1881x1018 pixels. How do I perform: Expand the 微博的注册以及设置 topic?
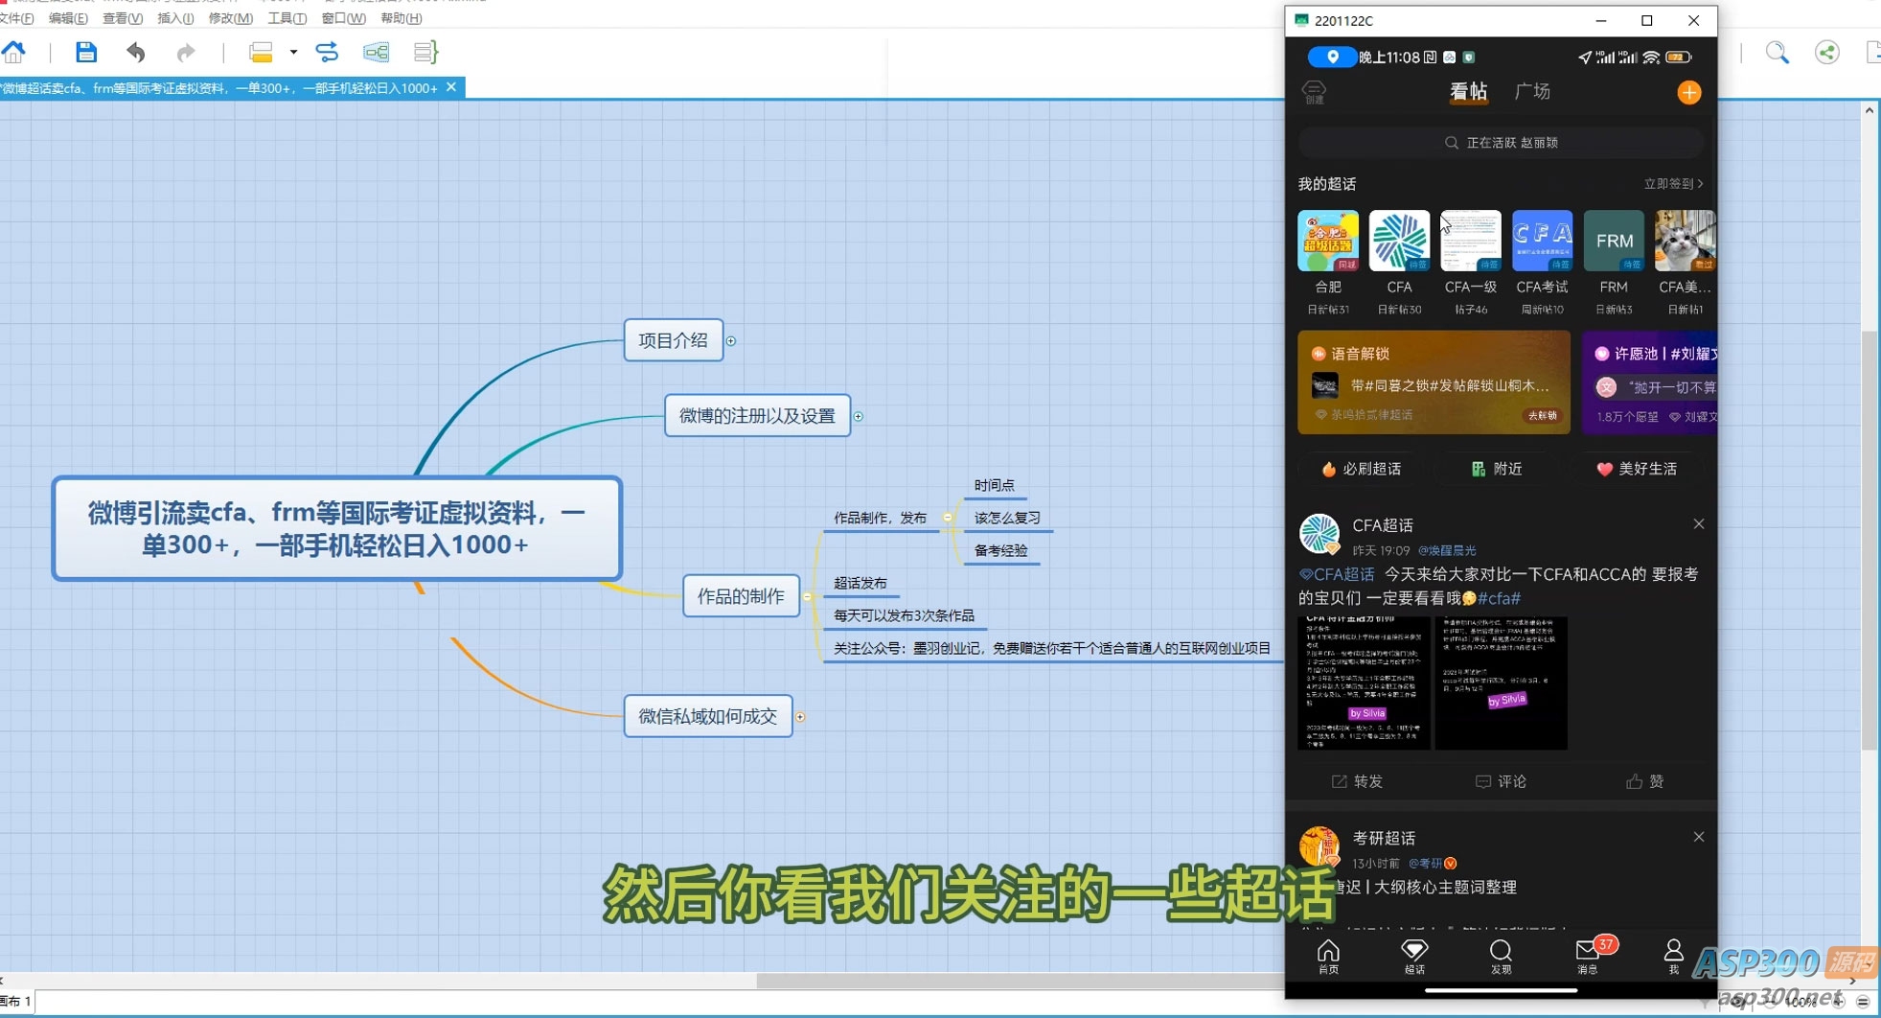coord(859,416)
